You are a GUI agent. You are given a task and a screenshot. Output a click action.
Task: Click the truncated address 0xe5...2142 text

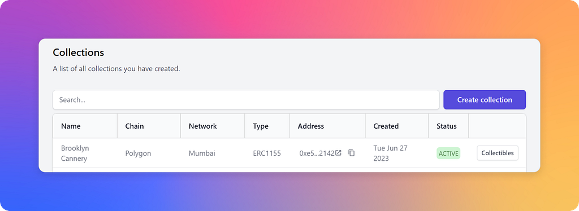(317, 153)
